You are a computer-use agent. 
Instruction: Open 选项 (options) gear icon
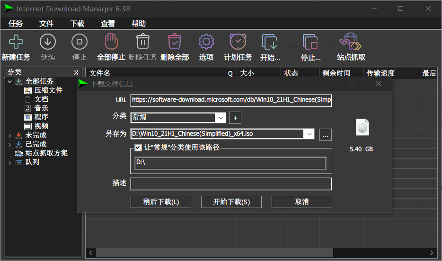tap(206, 42)
